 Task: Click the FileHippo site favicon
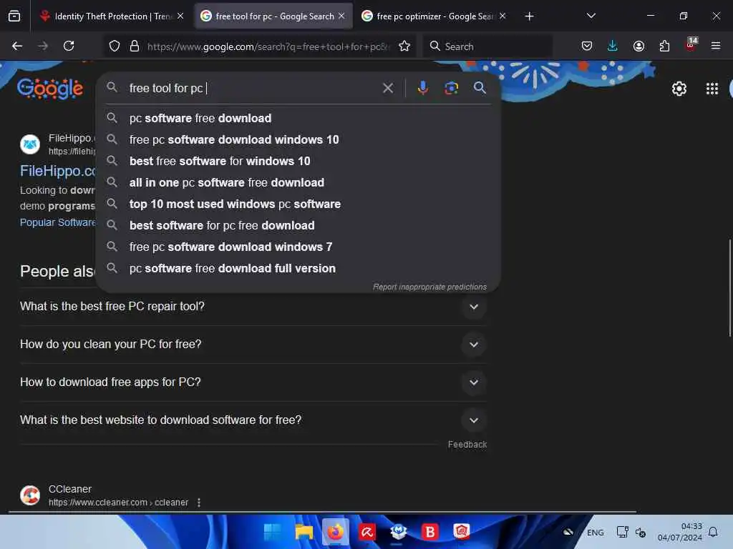click(x=30, y=144)
